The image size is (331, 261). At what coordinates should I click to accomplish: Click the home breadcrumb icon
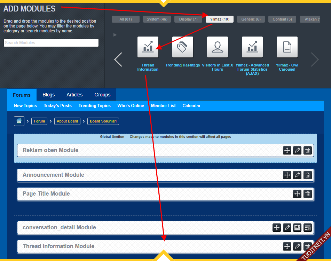point(19,121)
